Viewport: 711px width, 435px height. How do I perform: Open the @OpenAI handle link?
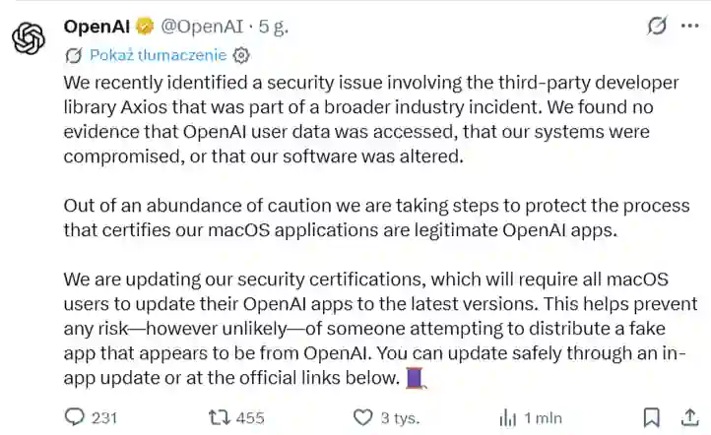[203, 27]
